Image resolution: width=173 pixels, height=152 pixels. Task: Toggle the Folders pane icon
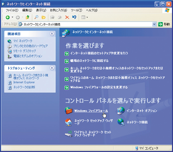pos(44,17)
